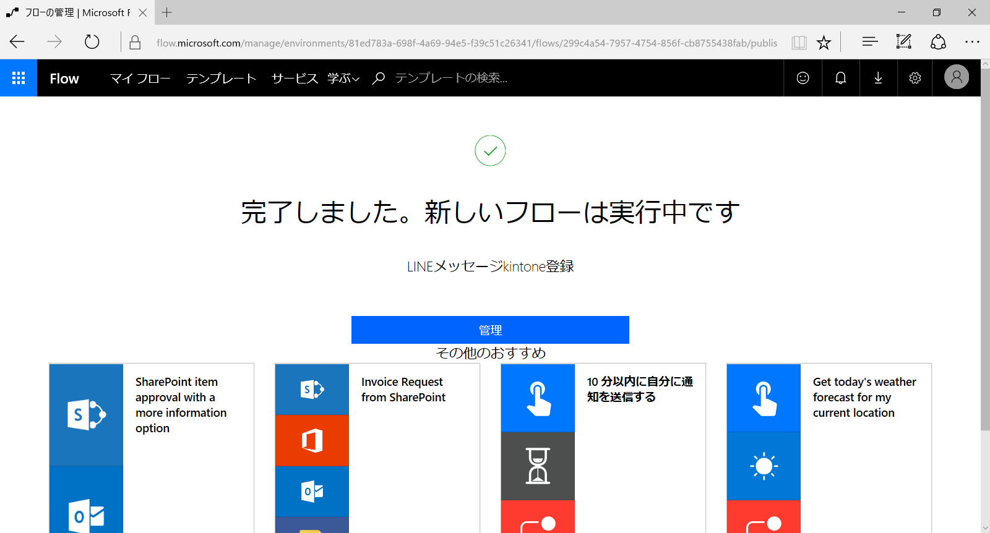Open the settings gear icon

tap(915, 78)
